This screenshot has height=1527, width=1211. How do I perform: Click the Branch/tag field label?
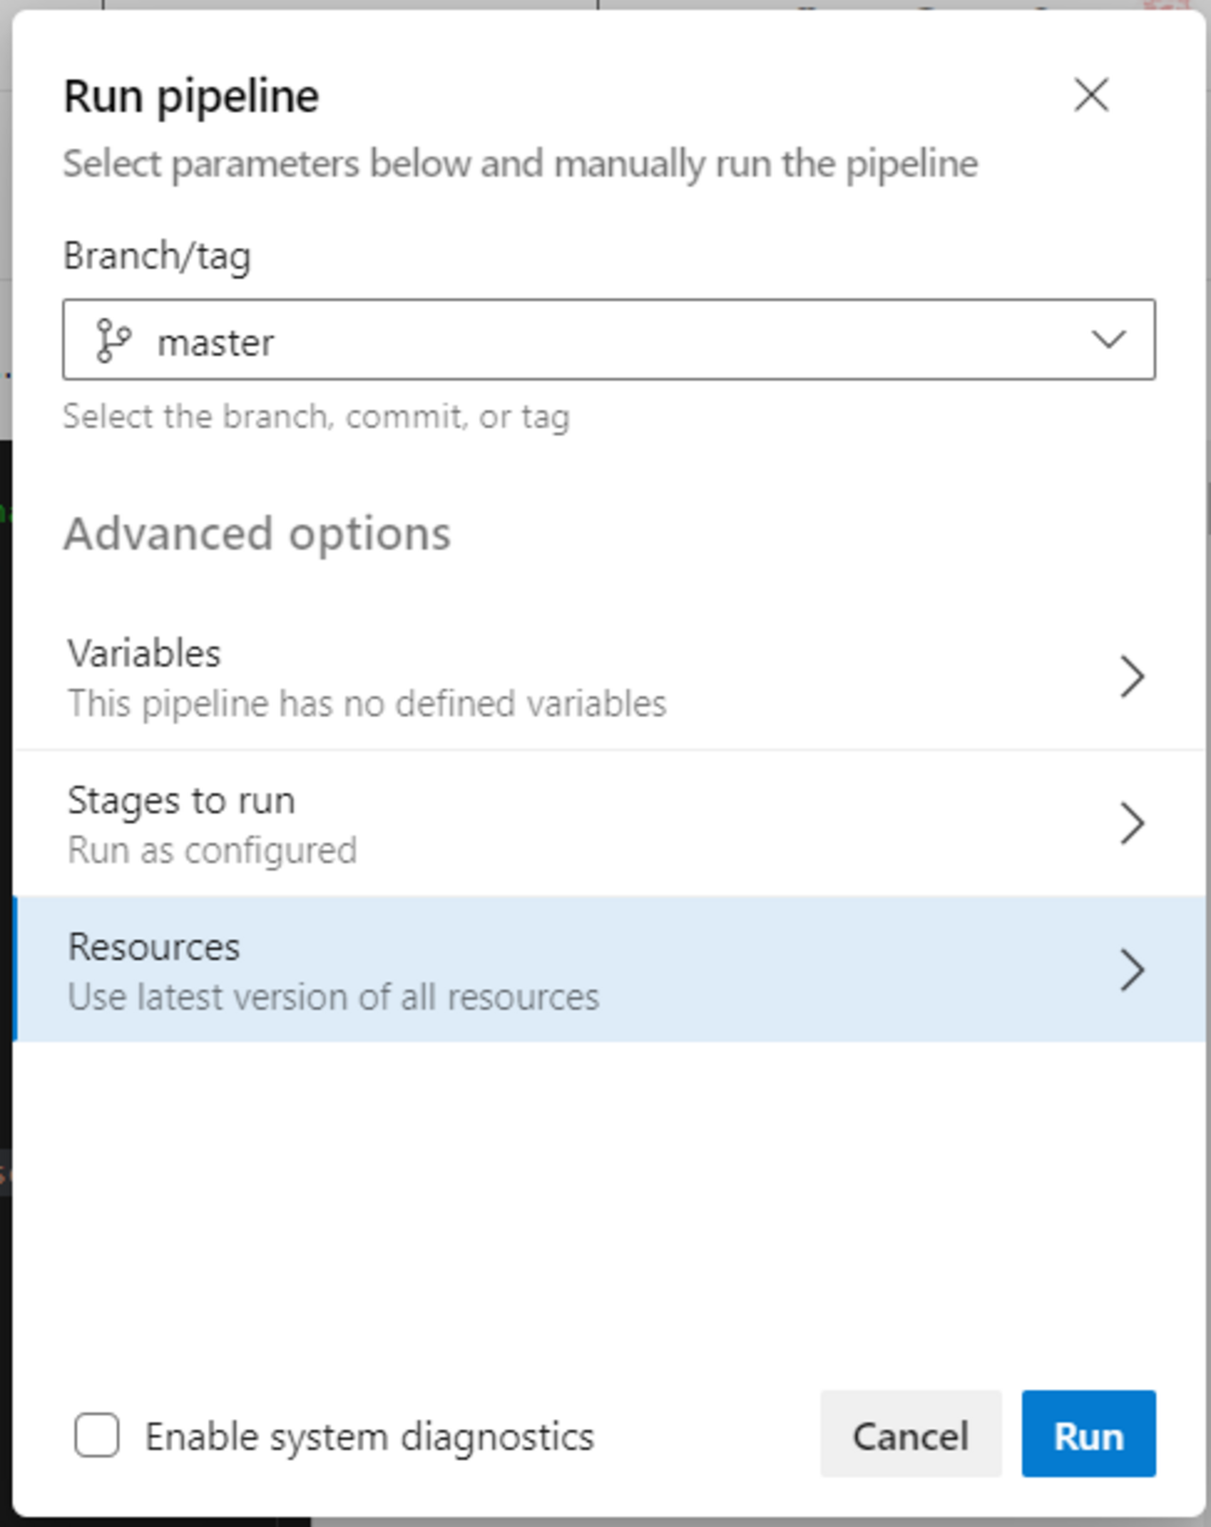[156, 256]
